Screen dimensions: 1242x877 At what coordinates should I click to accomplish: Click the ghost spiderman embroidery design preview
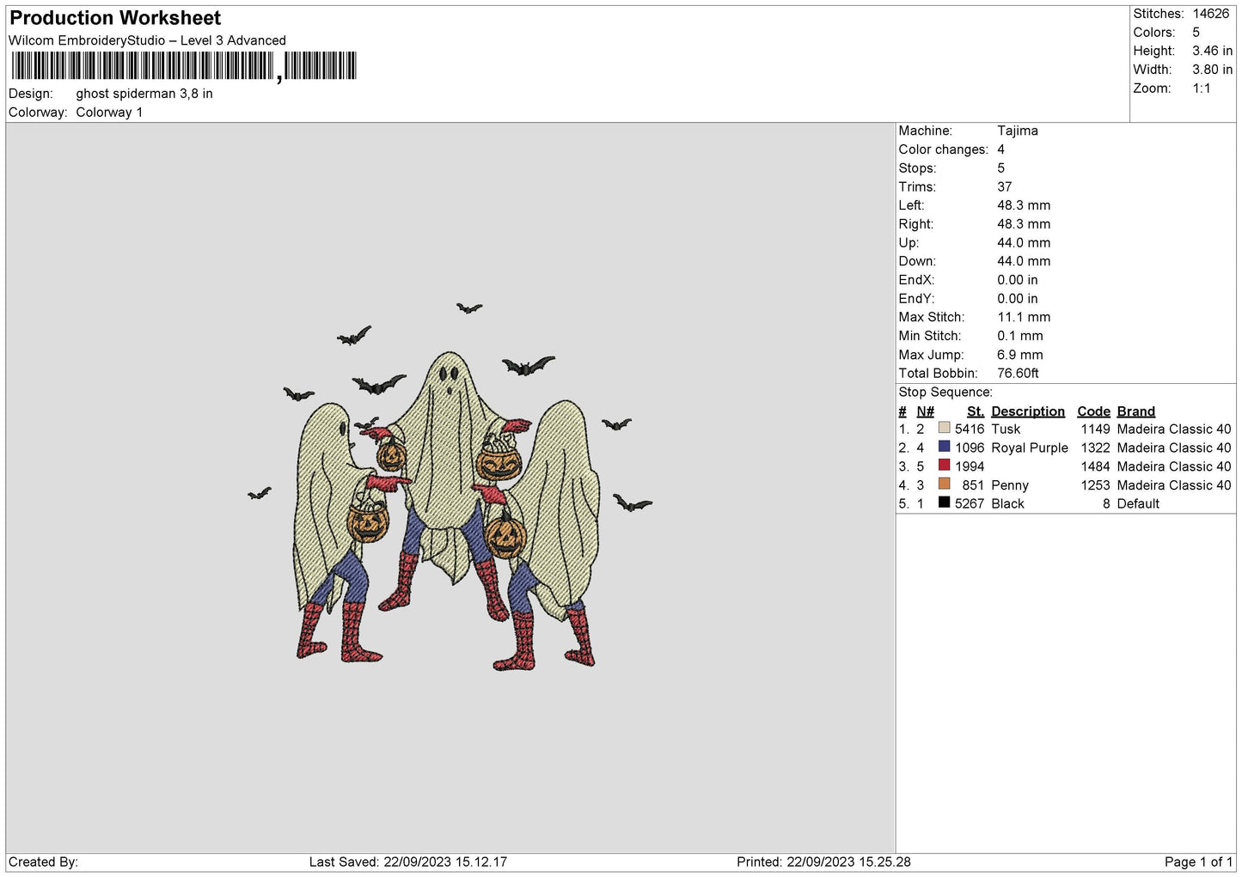pos(450,486)
